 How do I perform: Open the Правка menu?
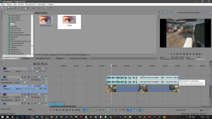(x=9, y=4)
